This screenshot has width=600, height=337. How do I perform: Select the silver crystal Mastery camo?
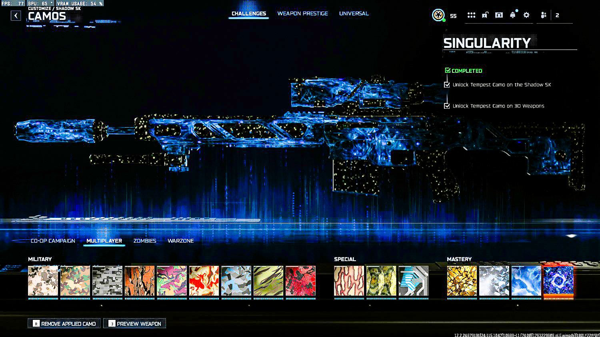[x=494, y=281]
